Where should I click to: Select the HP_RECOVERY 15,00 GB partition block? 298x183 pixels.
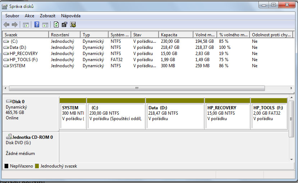(227, 114)
